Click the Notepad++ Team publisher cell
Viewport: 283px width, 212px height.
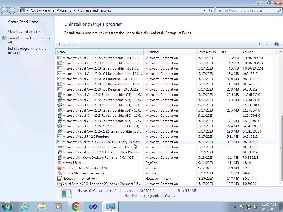[x=158, y=179]
